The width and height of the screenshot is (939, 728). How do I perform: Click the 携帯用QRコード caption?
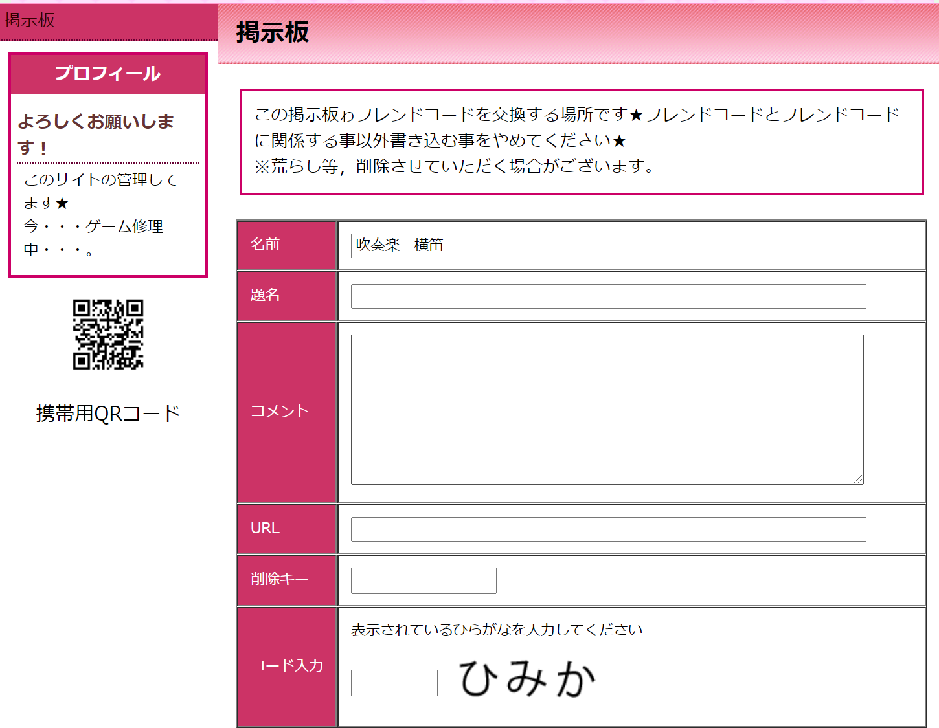(x=107, y=414)
